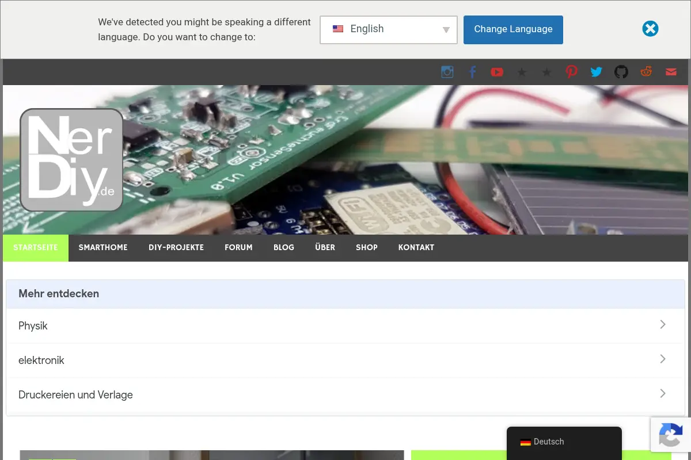This screenshot has height=460, width=691.
Task: Open the Facebook social icon
Action: 472,72
